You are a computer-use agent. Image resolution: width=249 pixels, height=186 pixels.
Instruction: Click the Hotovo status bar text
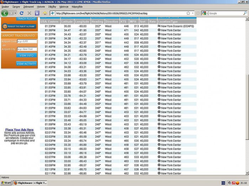(x=5, y=177)
